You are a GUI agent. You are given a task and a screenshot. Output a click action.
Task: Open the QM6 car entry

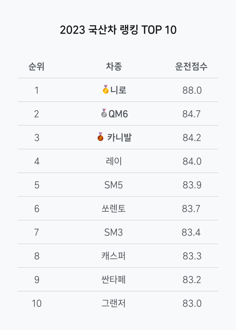click(118, 114)
